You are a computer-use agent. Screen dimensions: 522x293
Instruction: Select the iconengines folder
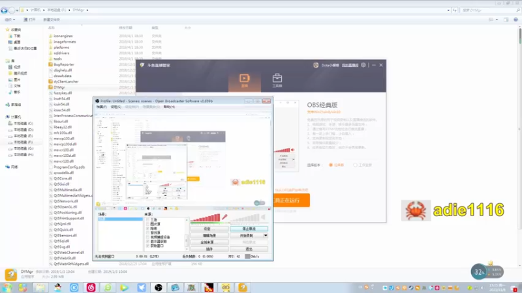pyautogui.click(x=63, y=36)
